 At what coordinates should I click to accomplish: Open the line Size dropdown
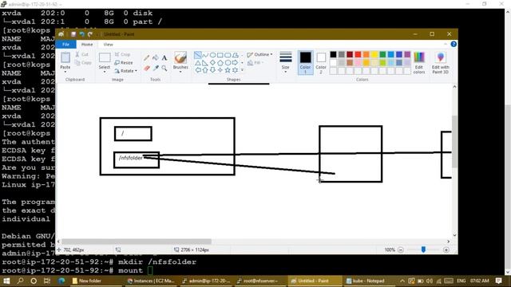(x=285, y=63)
